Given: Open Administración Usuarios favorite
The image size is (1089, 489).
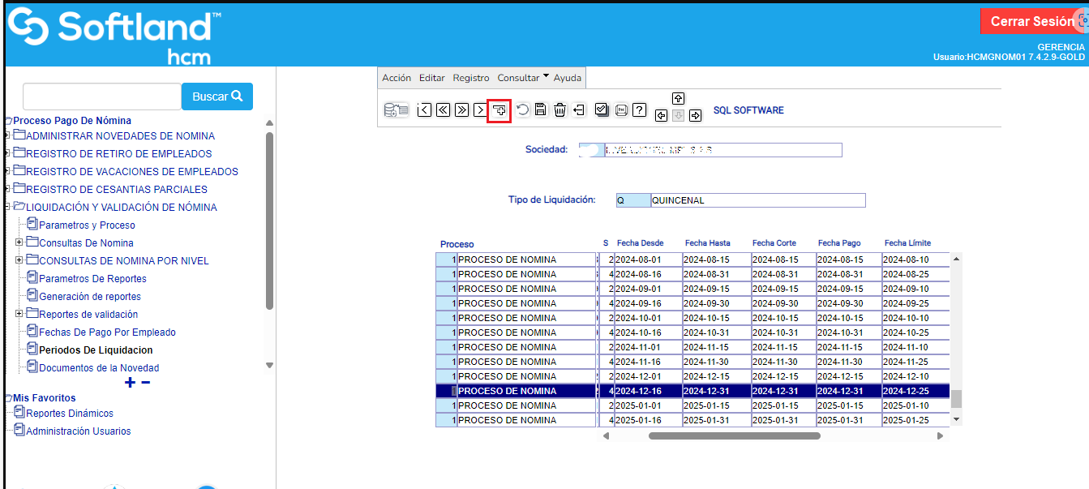Looking at the screenshot, I should 78,431.
